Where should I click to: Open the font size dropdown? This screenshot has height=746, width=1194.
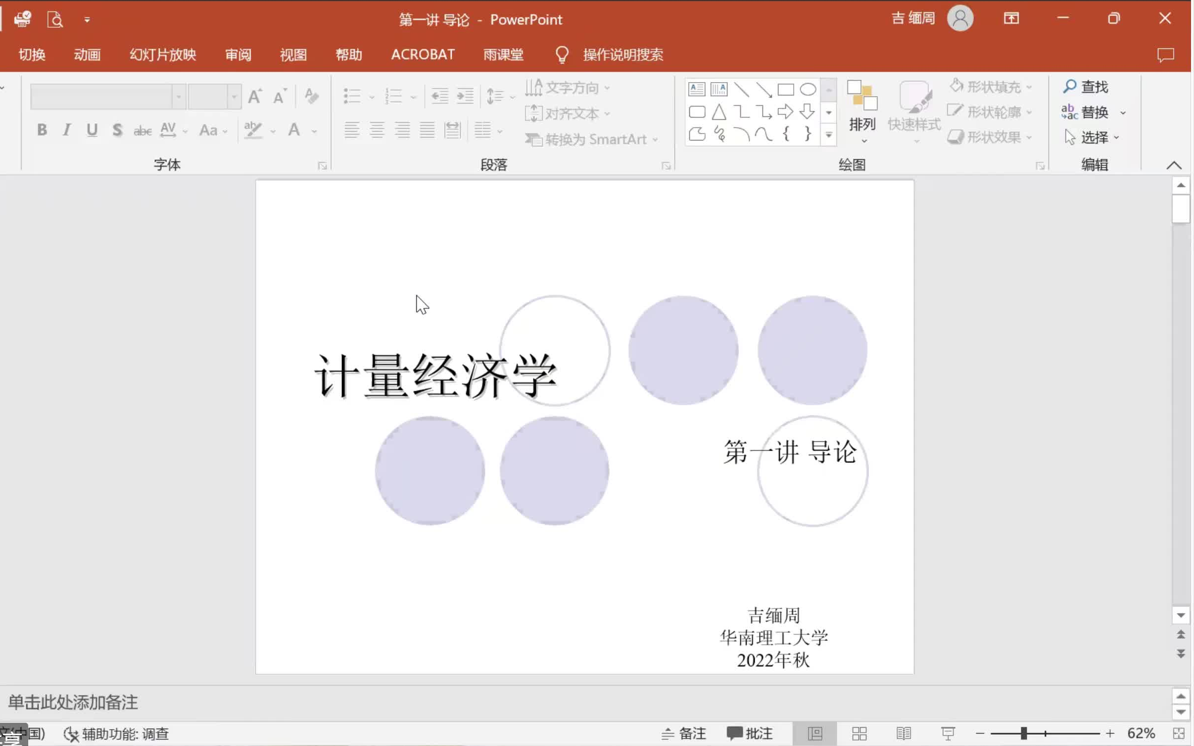point(234,96)
